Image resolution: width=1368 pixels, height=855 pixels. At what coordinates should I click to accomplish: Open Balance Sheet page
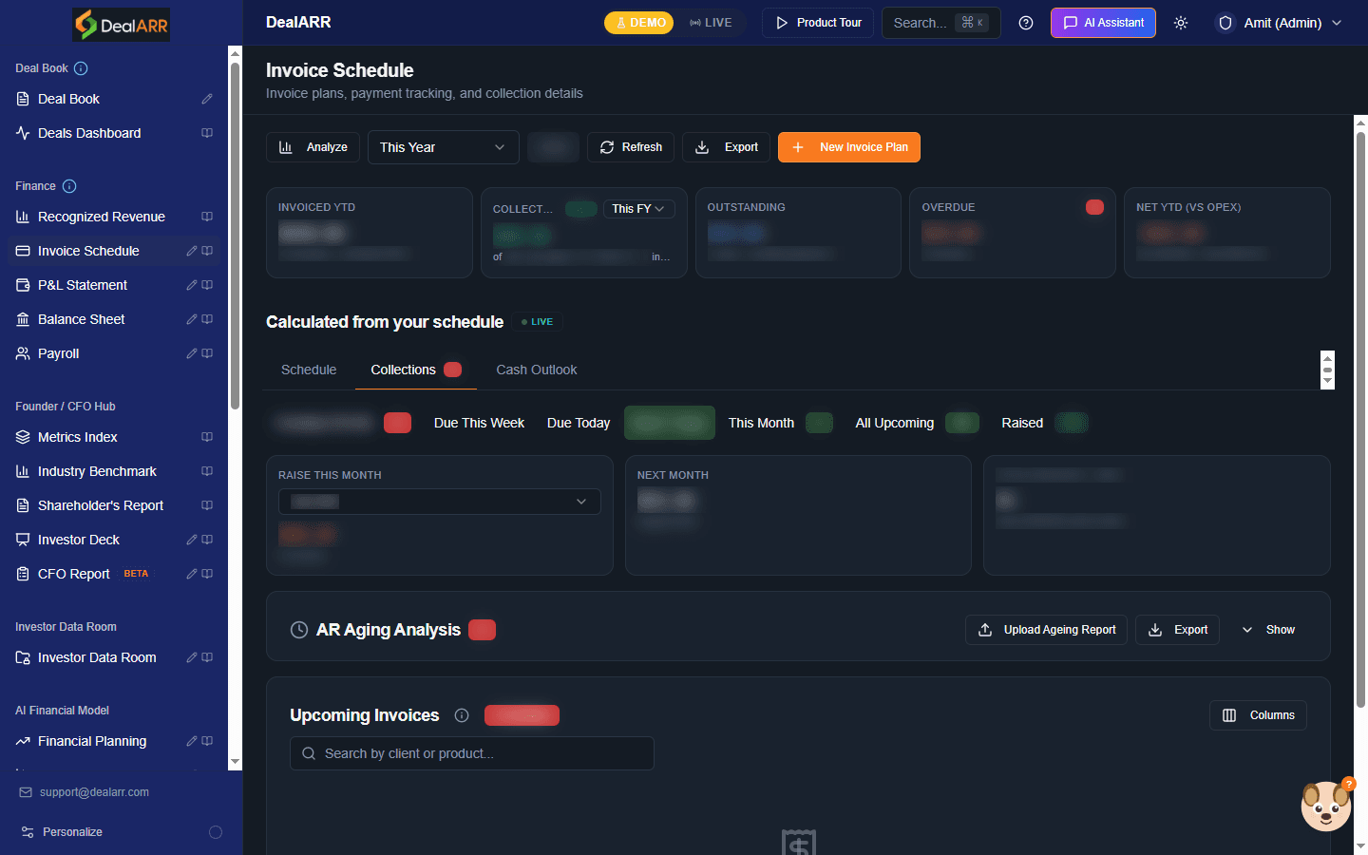click(82, 319)
